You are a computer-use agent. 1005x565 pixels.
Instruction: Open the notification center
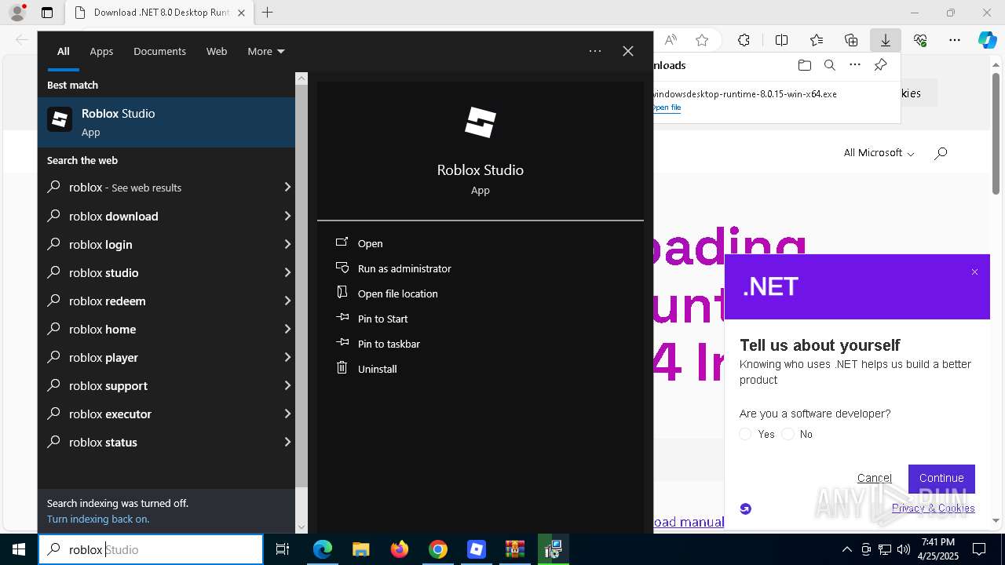979,549
